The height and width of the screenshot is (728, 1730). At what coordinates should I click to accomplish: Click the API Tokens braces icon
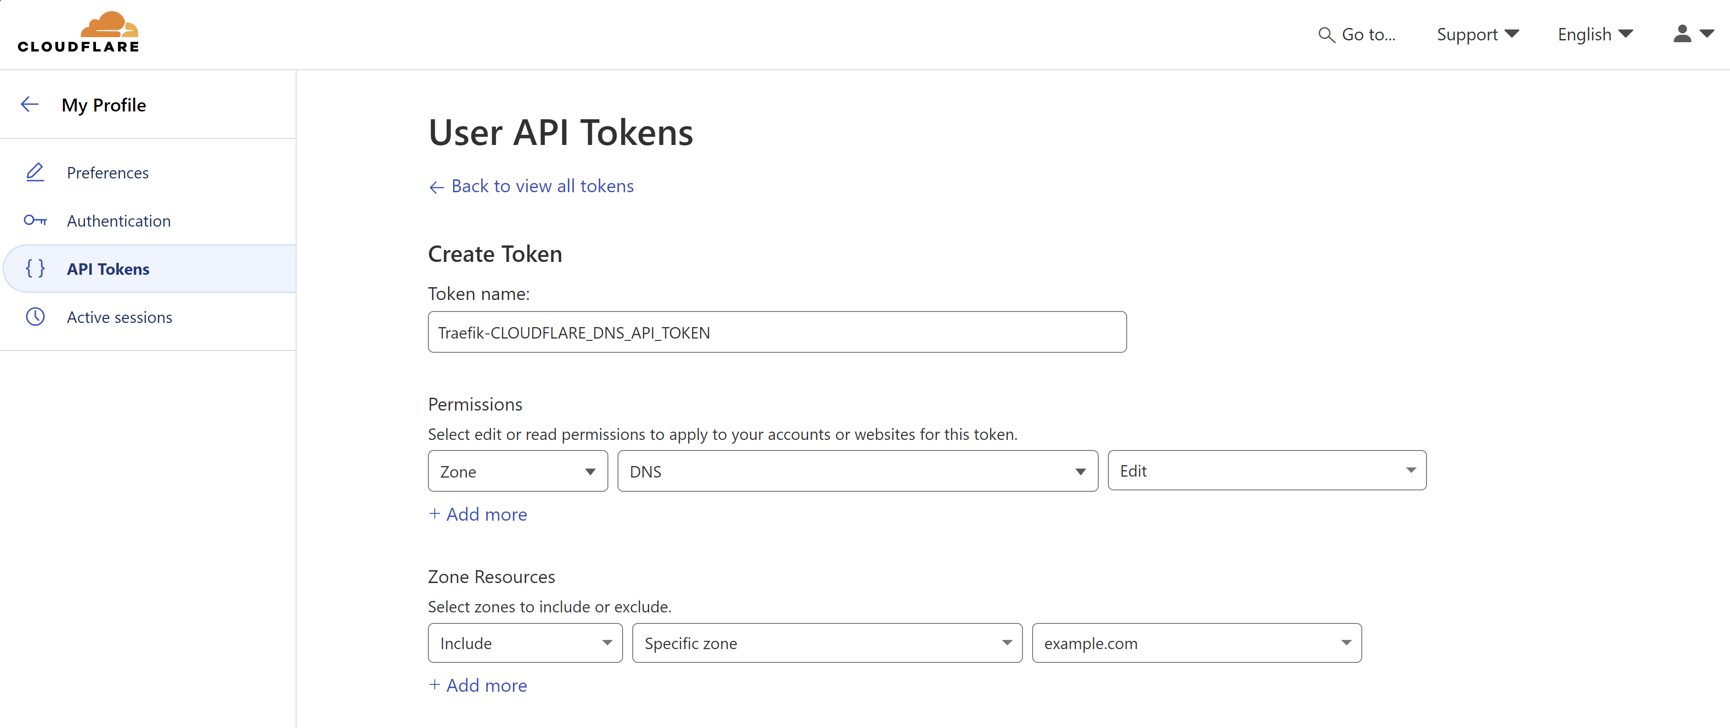(x=35, y=268)
